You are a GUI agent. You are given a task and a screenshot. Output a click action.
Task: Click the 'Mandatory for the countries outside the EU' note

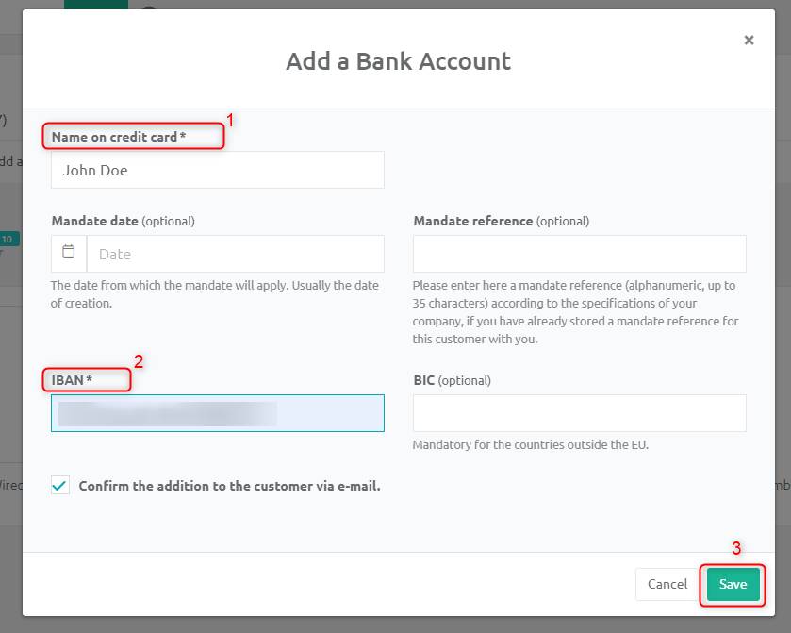point(531,444)
